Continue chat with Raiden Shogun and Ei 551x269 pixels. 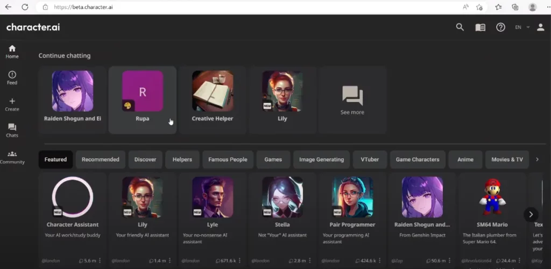pos(73,100)
